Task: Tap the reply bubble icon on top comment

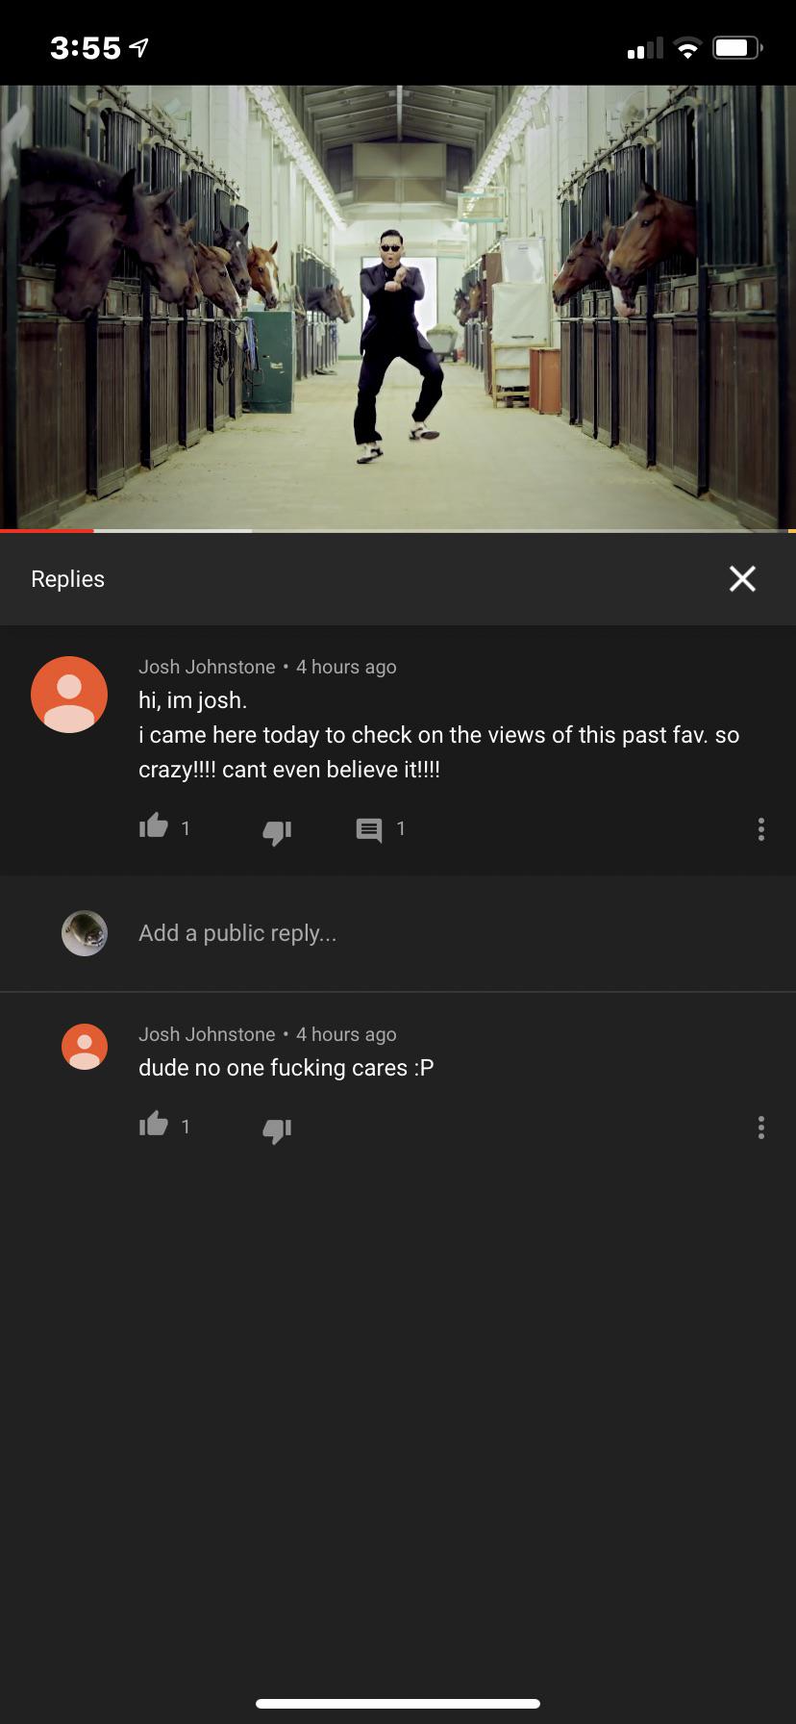Action: click(369, 829)
